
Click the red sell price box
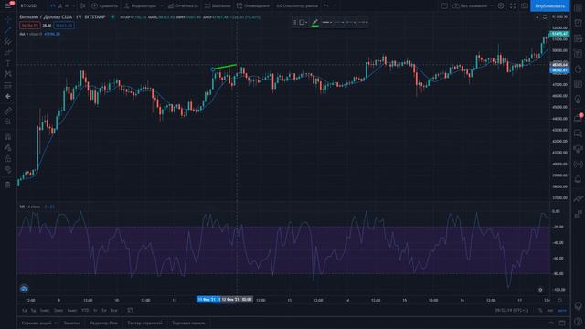click(30, 26)
